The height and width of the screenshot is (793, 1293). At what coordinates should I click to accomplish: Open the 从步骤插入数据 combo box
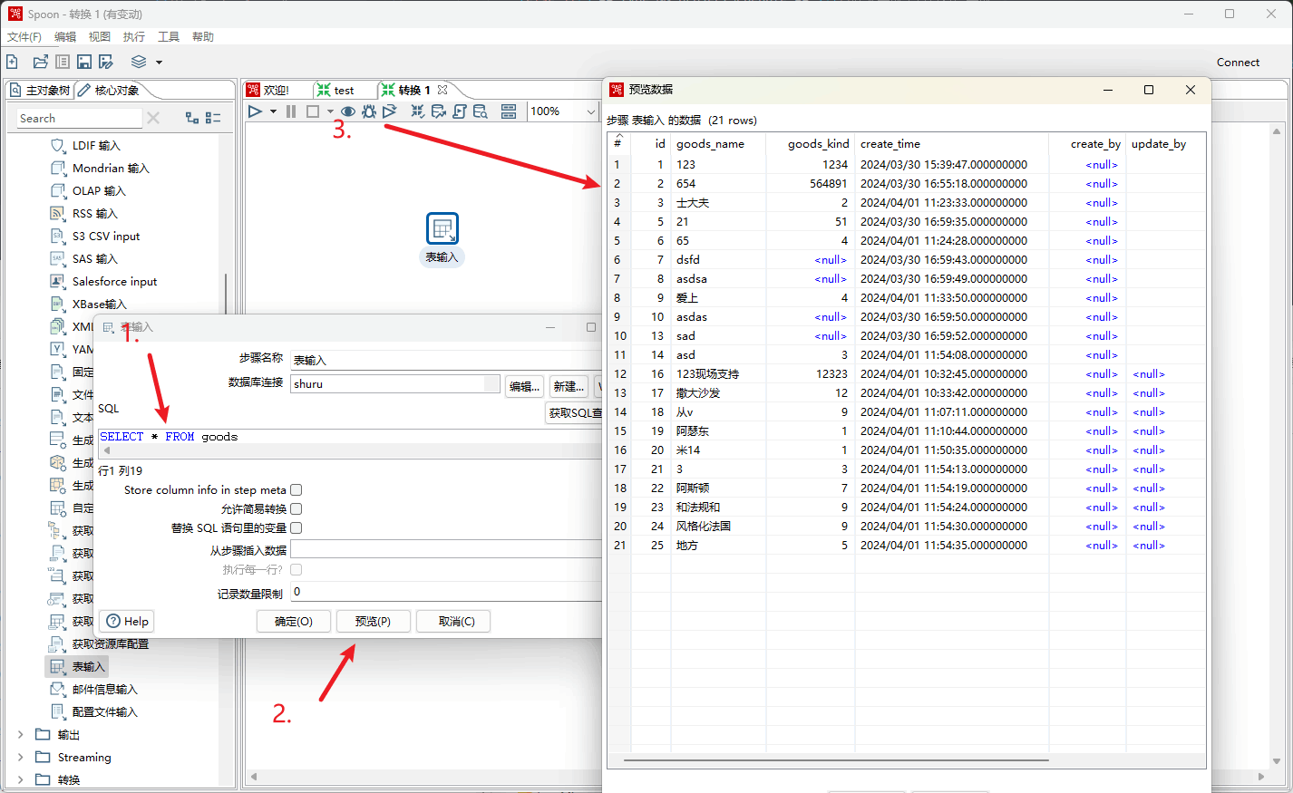[446, 550]
